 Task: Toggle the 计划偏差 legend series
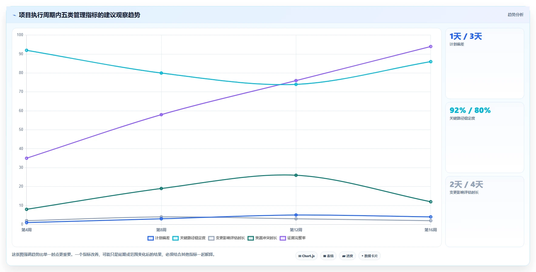coord(159,238)
